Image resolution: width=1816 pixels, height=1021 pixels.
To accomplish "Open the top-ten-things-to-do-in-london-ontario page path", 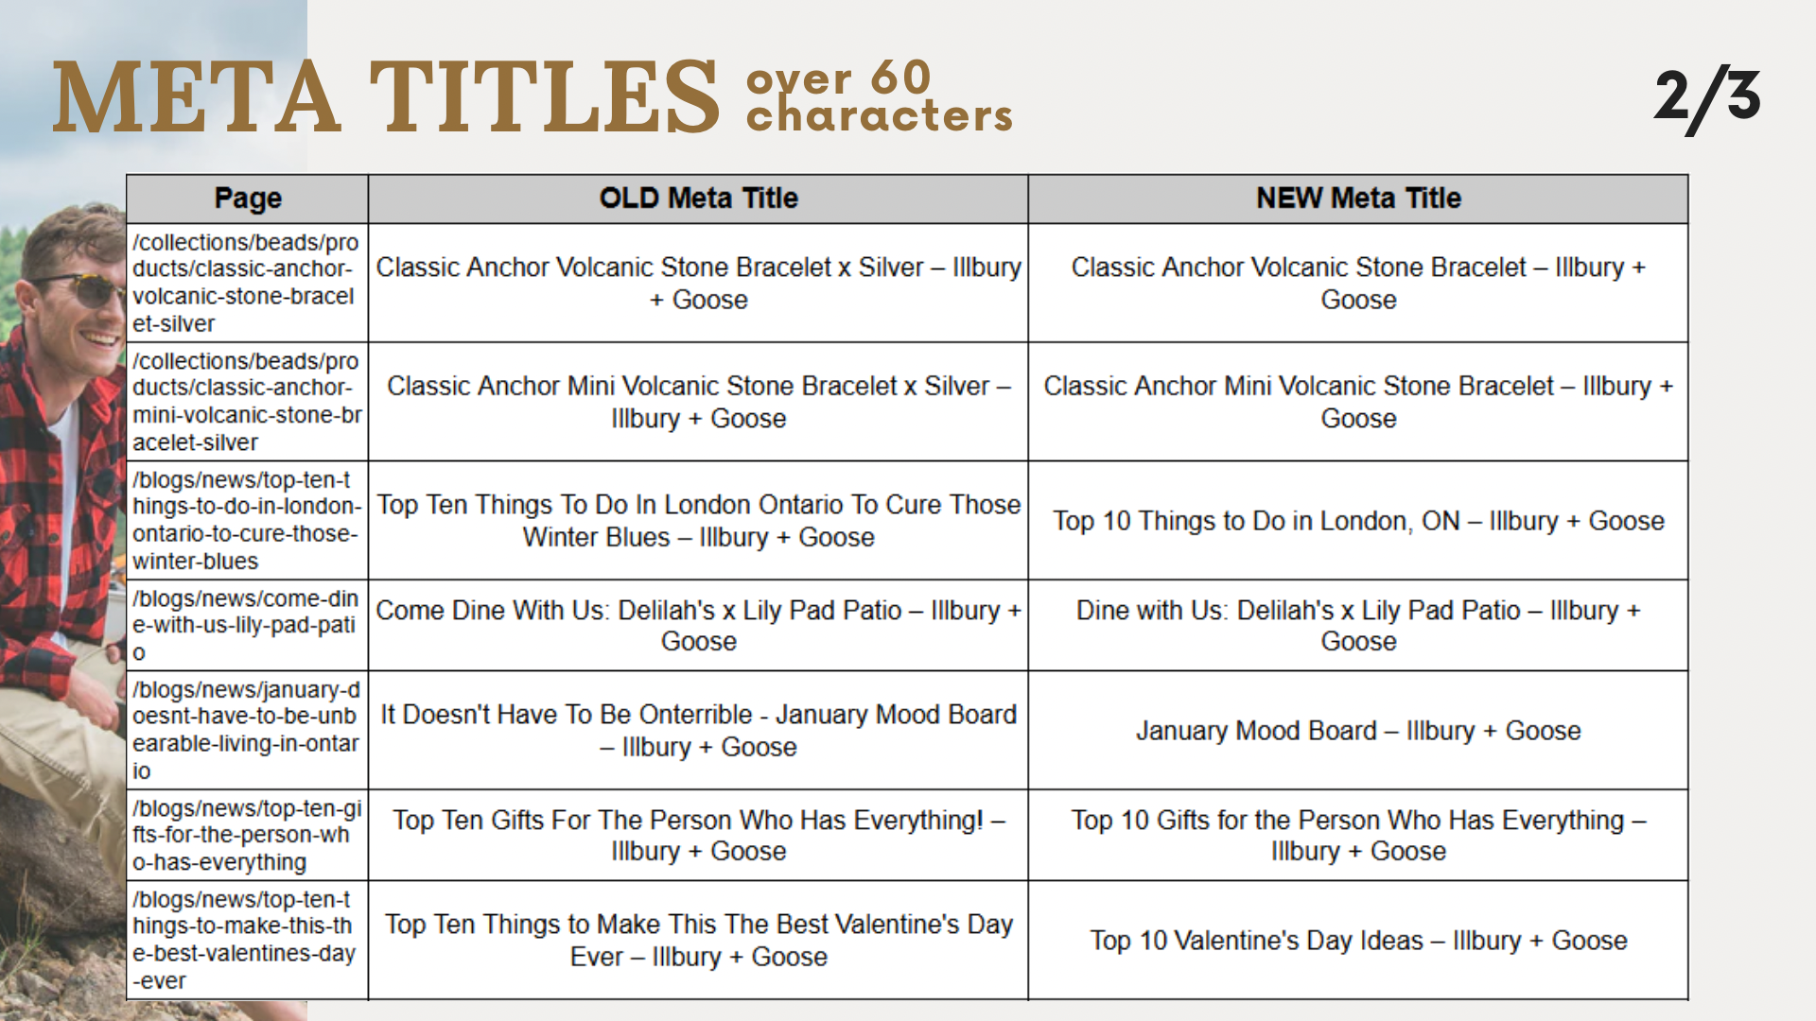I will [246, 520].
